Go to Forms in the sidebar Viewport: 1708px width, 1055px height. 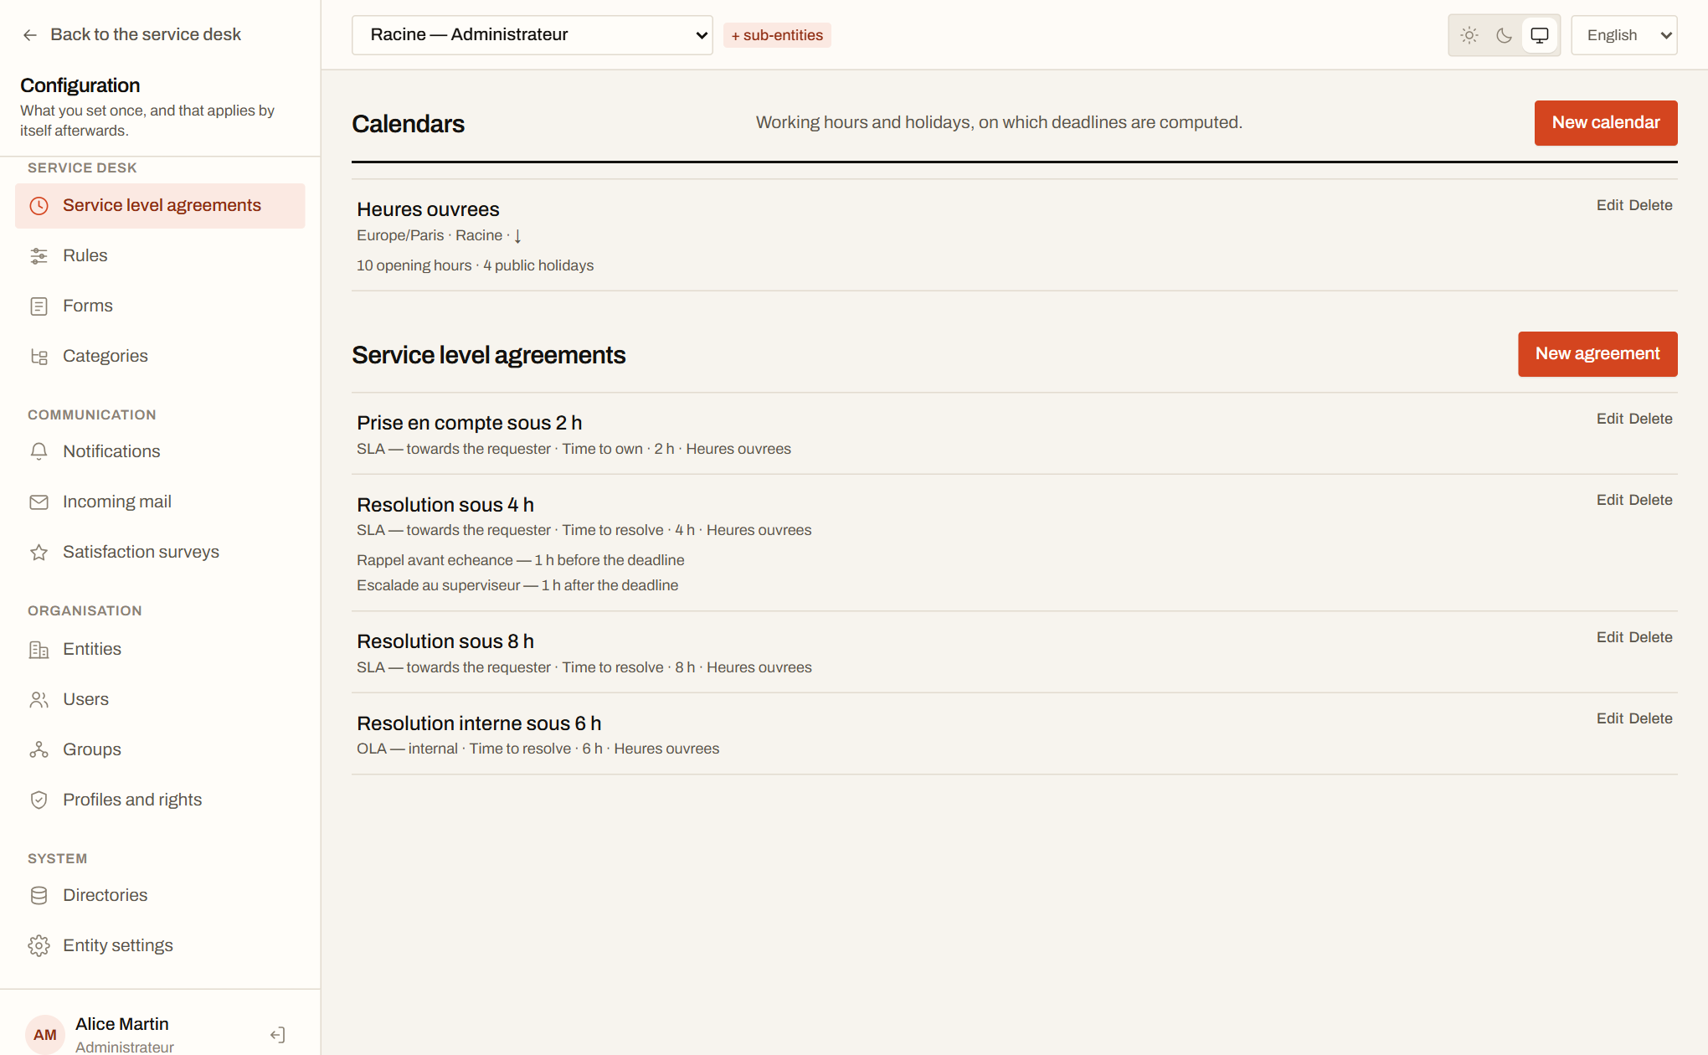click(160, 306)
